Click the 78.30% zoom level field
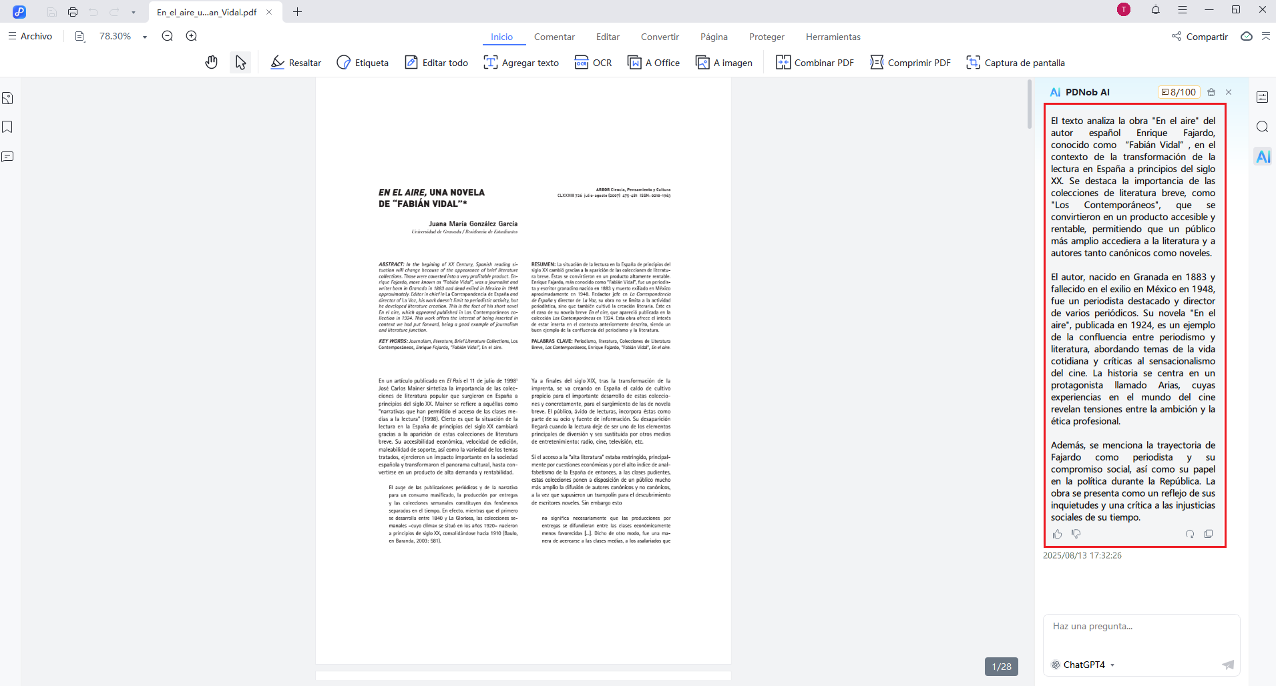The height and width of the screenshot is (686, 1276). pyautogui.click(x=115, y=36)
